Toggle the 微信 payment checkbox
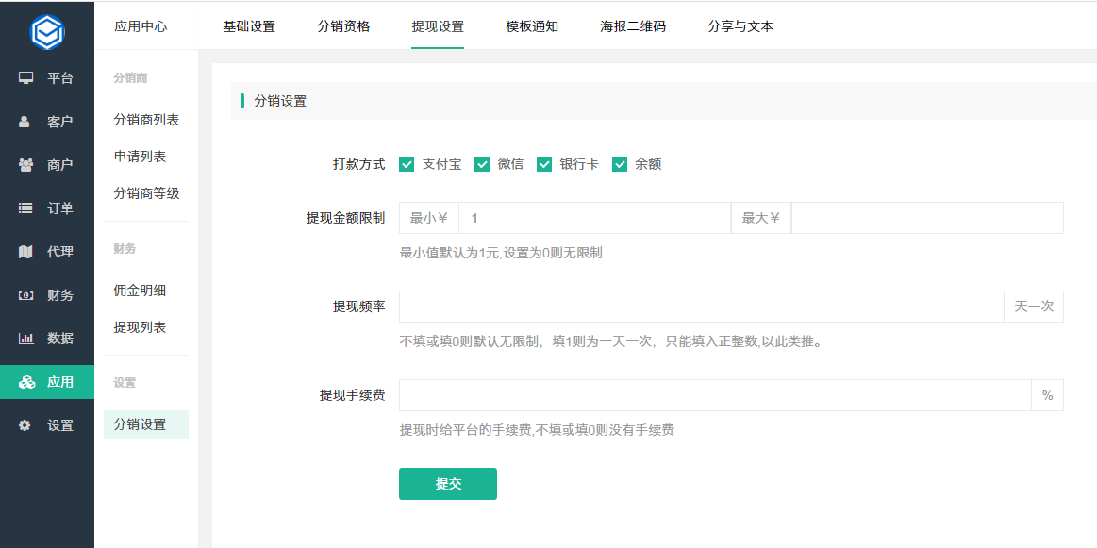Image resolution: width=1097 pixels, height=548 pixels. (481, 164)
